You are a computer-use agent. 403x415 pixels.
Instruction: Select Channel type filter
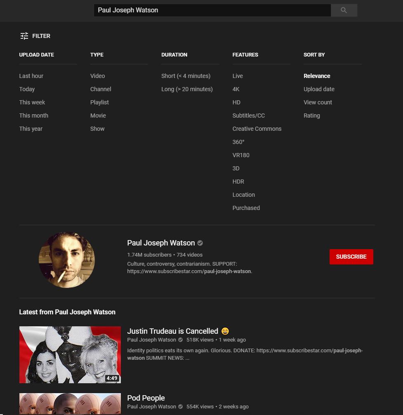101,89
